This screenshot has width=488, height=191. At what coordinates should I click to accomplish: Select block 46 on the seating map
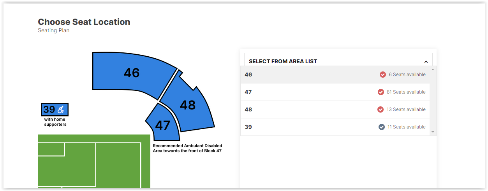[132, 73]
